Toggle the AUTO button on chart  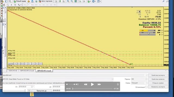pos(11,64)
